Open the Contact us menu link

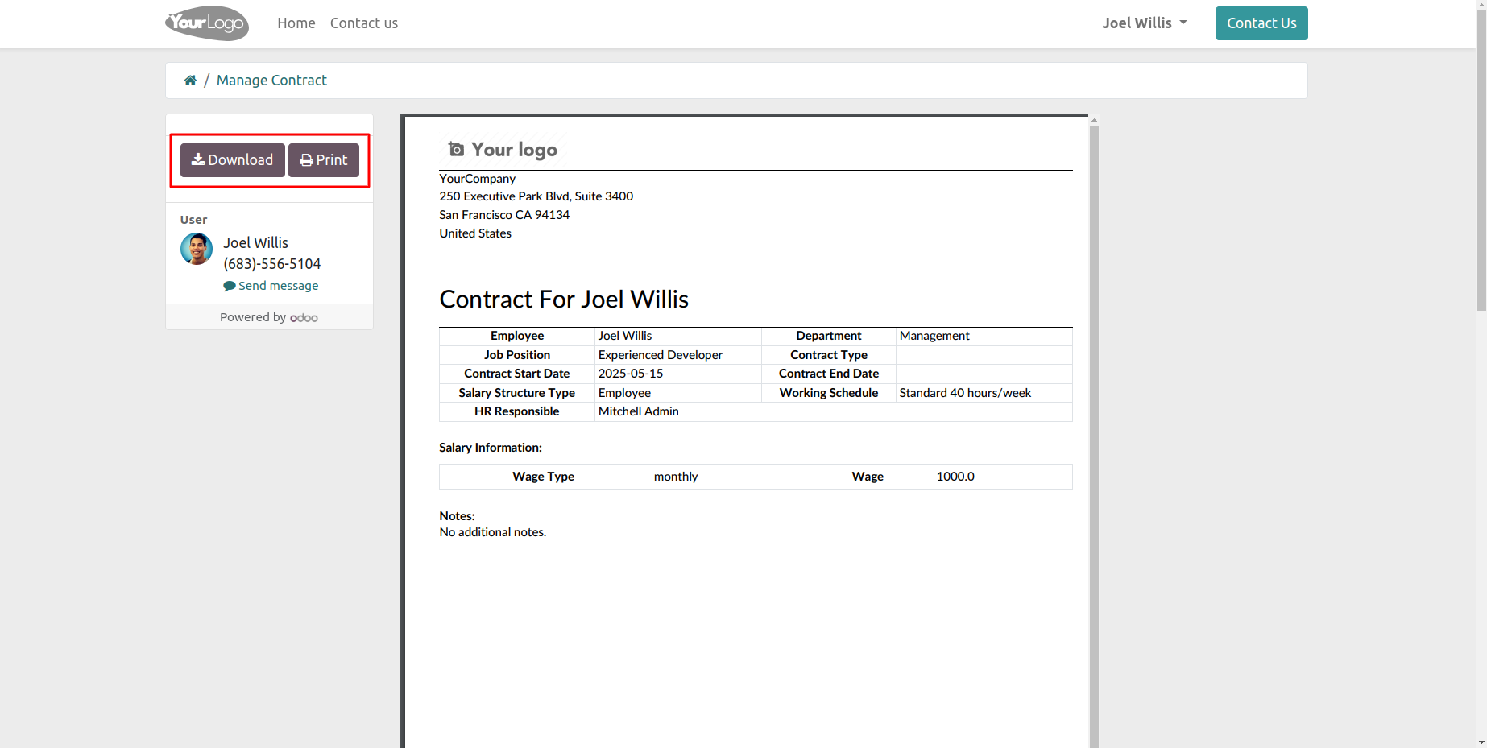364,23
